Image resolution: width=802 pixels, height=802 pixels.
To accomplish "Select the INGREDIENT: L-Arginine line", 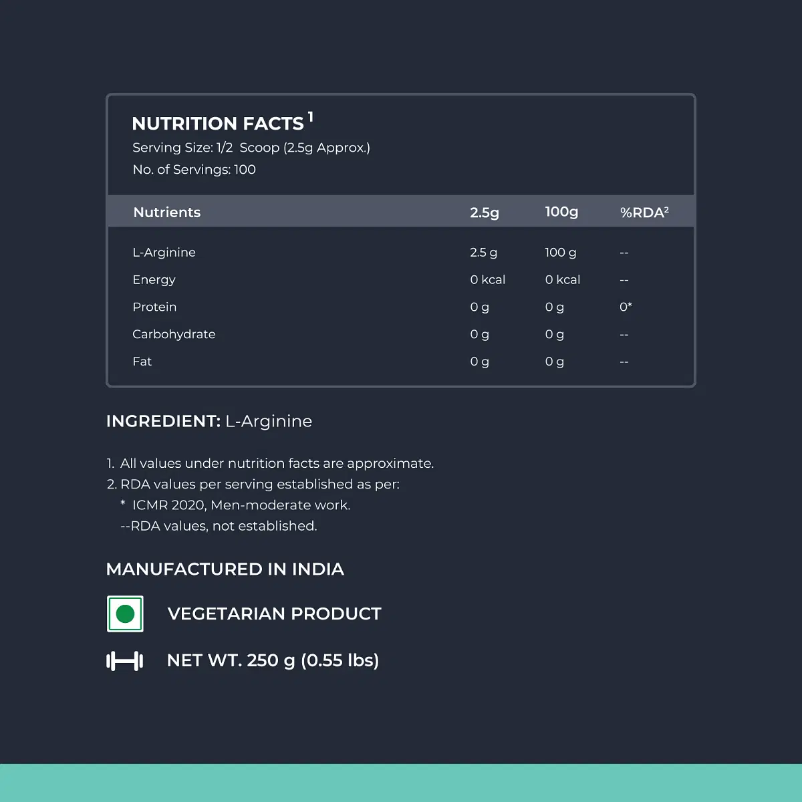I will [x=209, y=421].
